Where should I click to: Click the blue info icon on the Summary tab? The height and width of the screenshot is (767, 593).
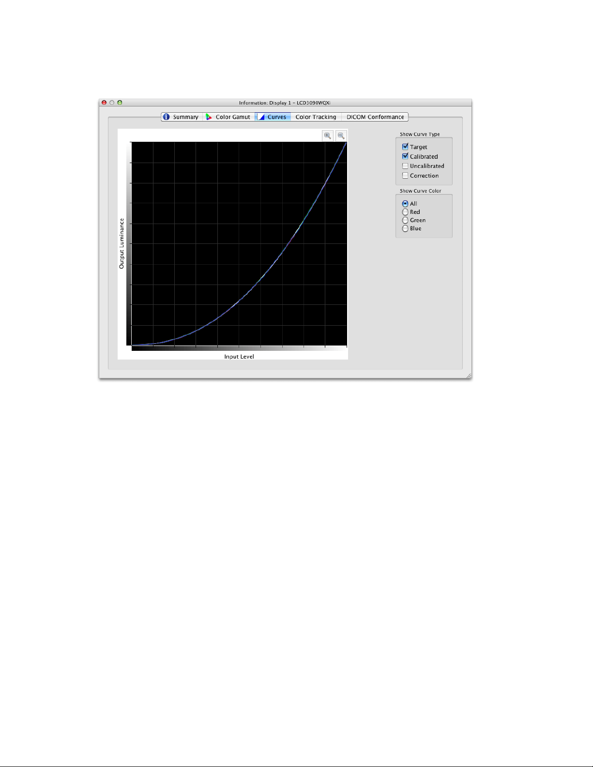167,117
